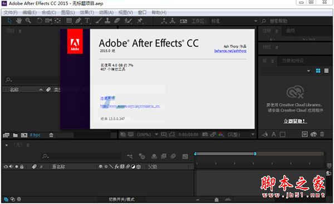Open the Project search filter dropdown
This screenshot has height=204, width=334.
pyautogui.click(x=9, y=80)
